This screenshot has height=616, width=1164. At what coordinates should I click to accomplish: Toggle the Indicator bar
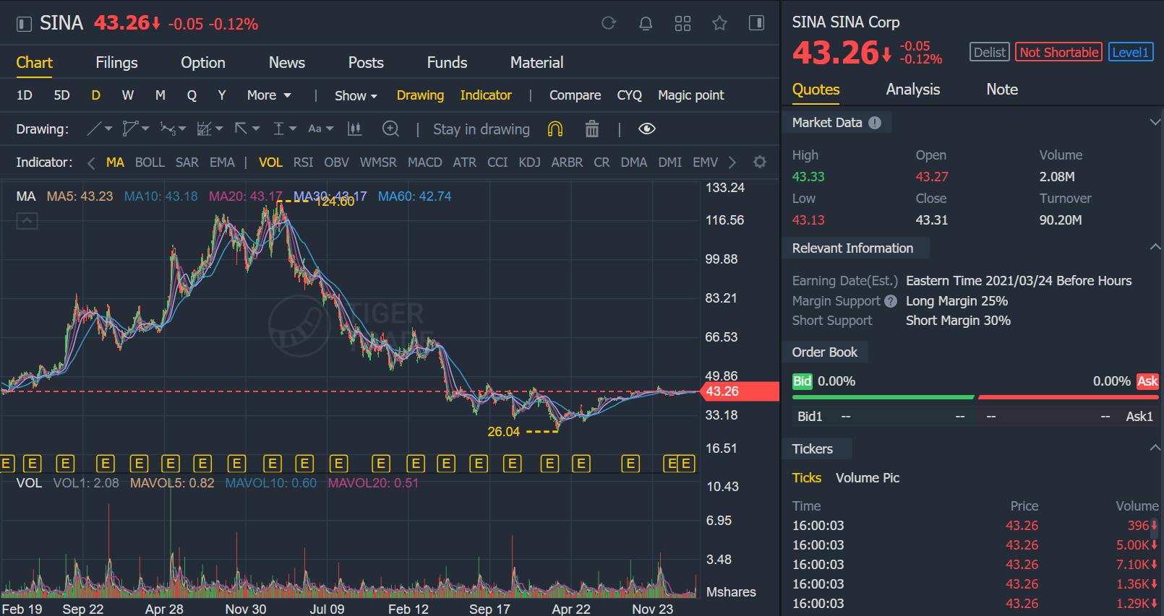tap(486, 95)
